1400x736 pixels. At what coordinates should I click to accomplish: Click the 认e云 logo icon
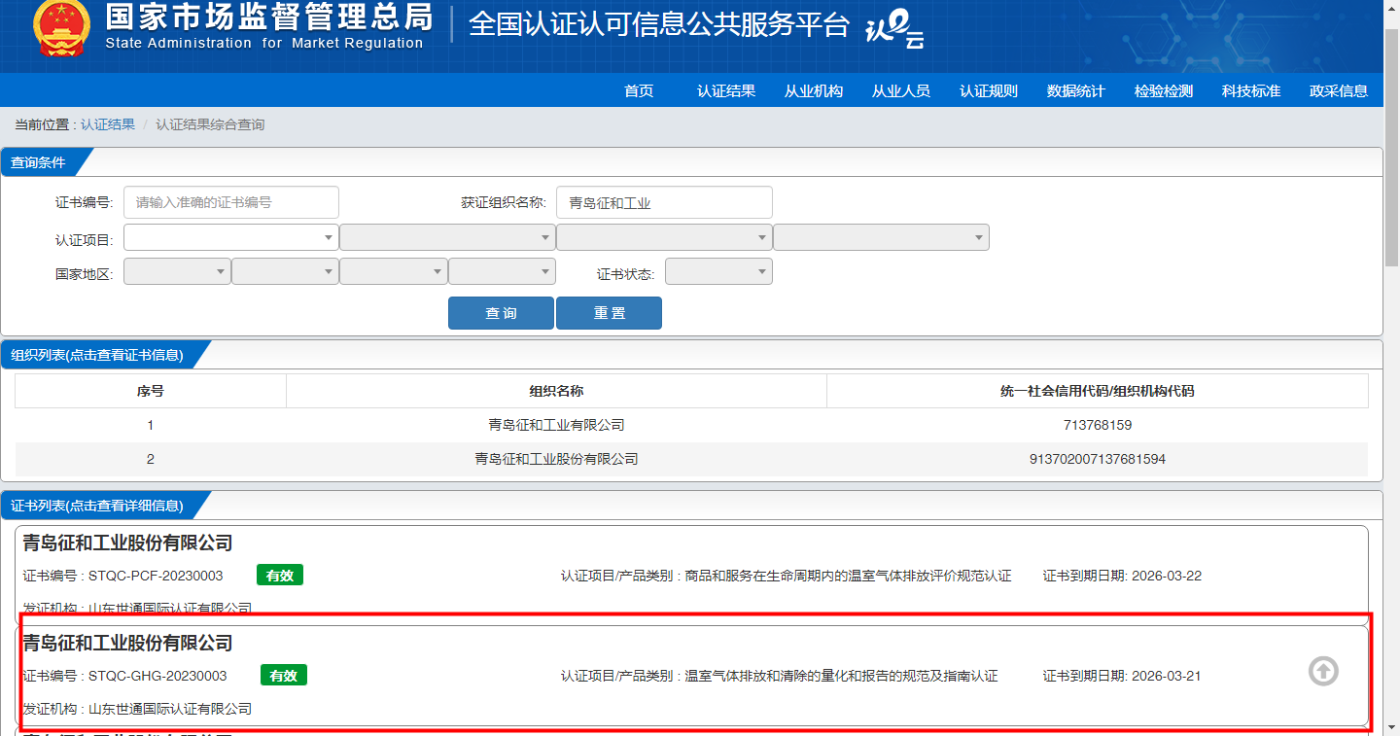tap(893, 30)
